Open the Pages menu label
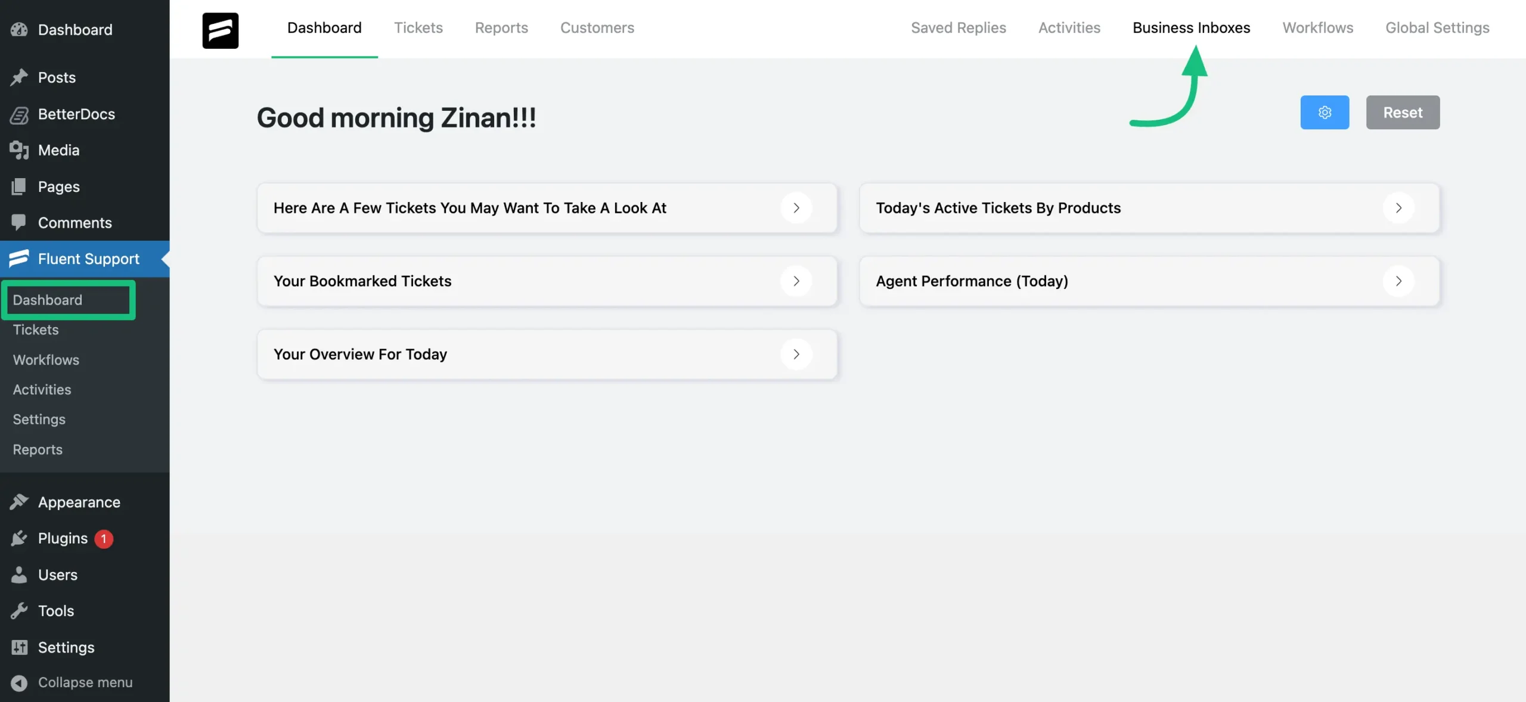1526x702 pixels. (x=58, y=187)
